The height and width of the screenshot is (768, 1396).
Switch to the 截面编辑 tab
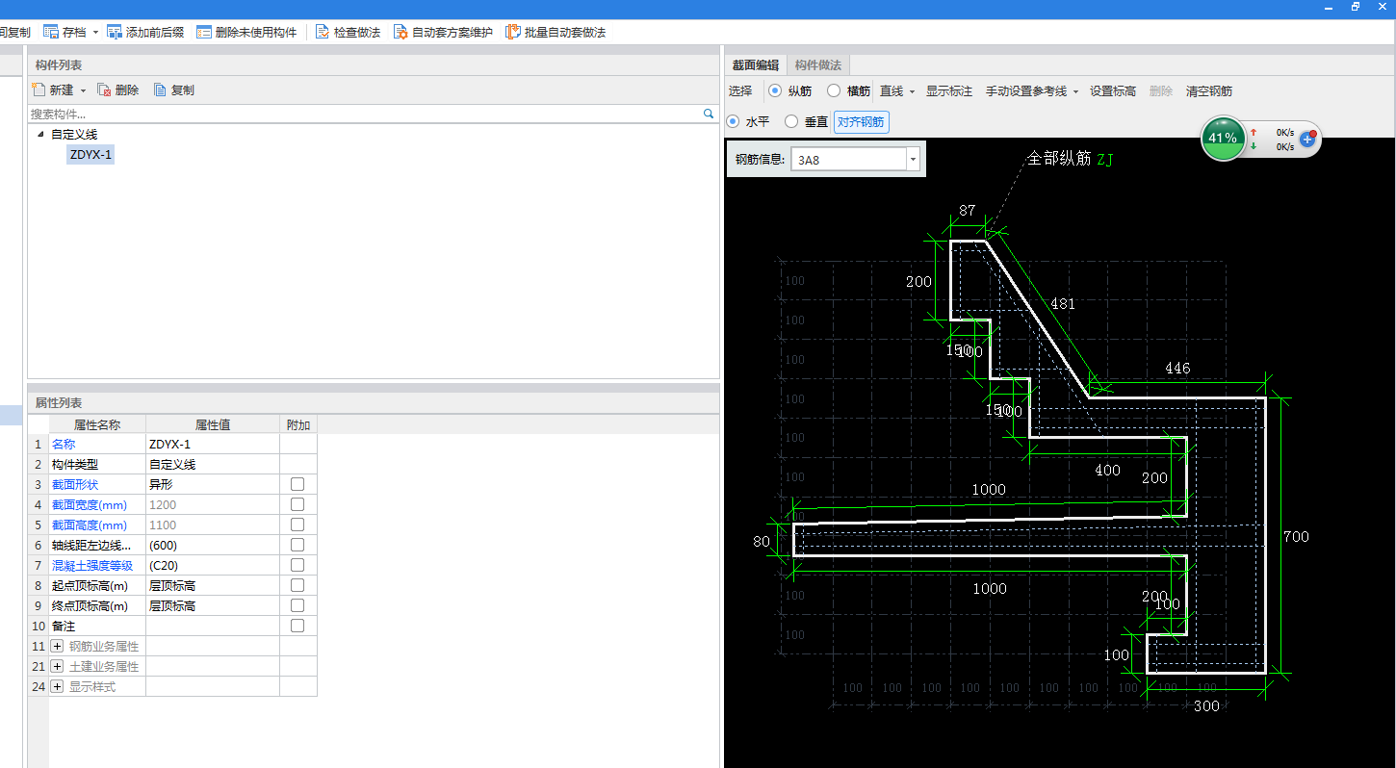click(755, 65)
